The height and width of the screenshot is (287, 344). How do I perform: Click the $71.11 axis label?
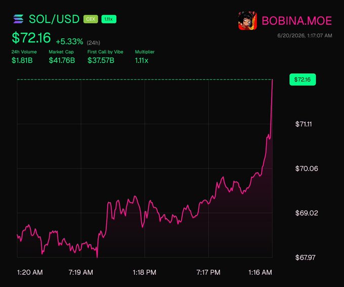(x=304, y=124)
